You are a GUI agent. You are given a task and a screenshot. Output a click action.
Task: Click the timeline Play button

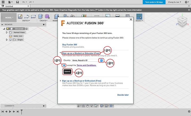(10, 111)
